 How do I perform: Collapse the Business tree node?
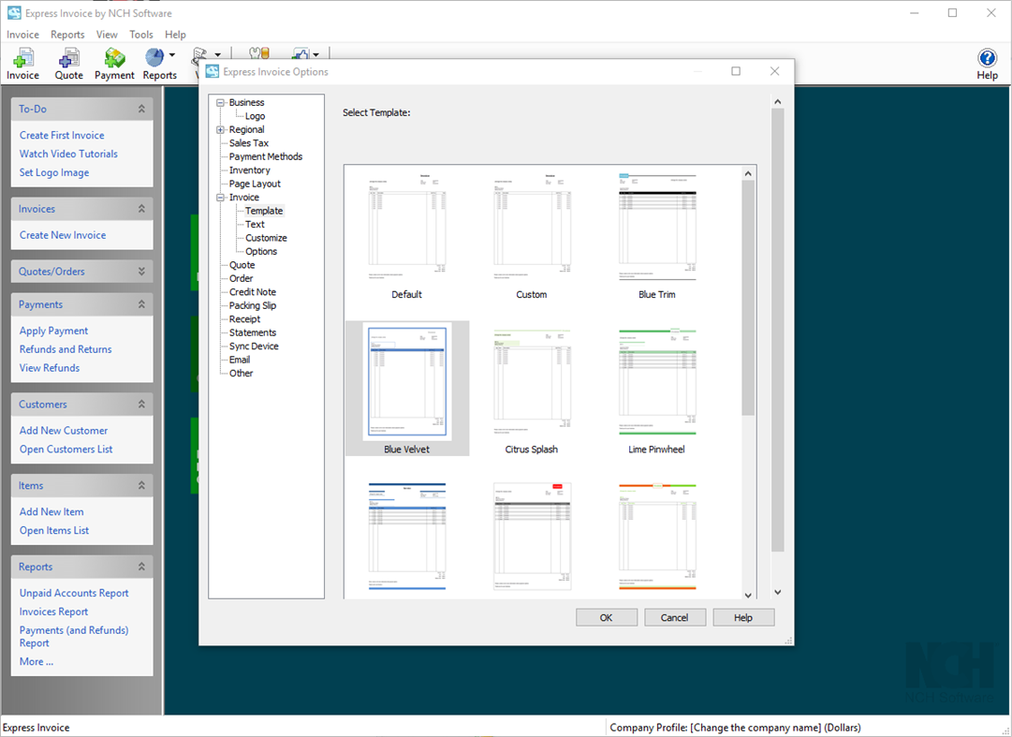coord(218,102)
